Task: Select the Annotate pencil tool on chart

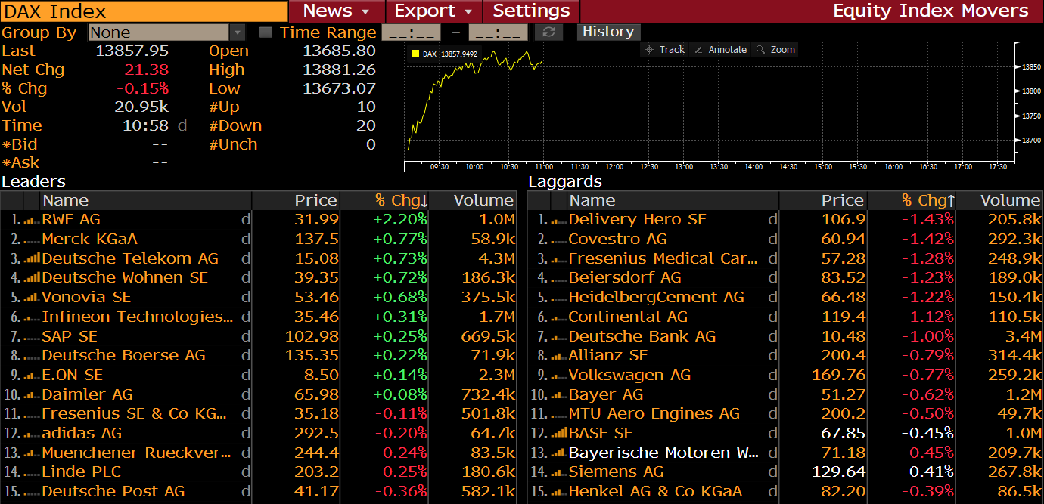Action: point(720,50)
